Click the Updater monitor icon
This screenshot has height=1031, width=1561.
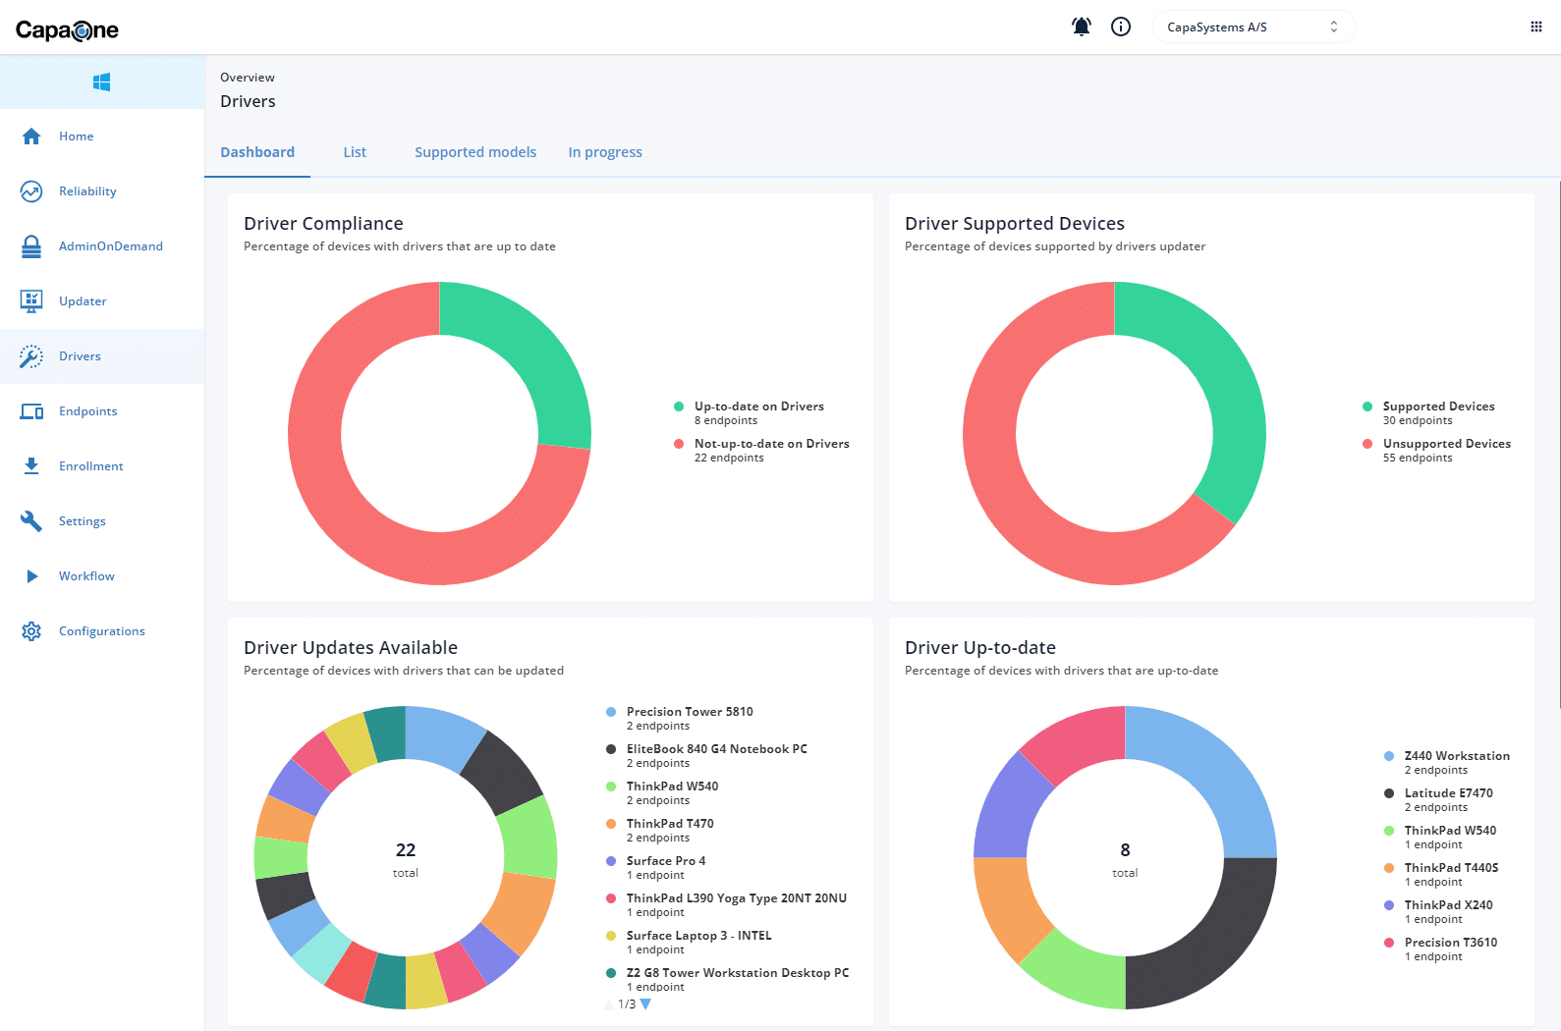pyautogui.click(x=31, y=301)
